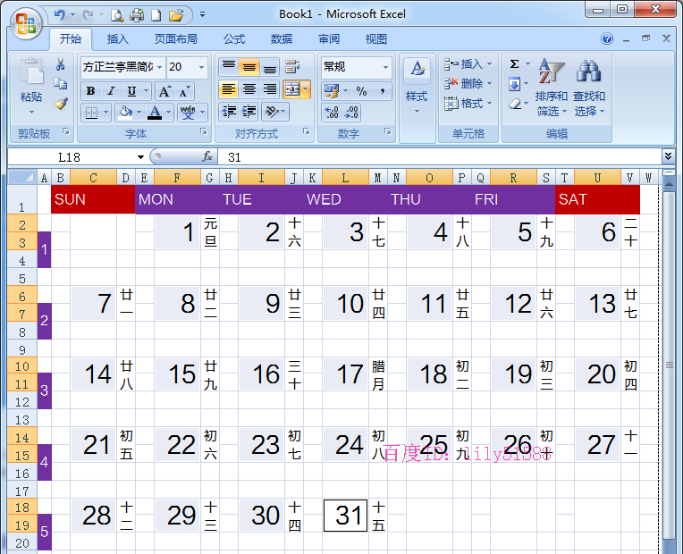Screen dimensions: 683x554
Task: Toggle left text alignment
Action: pyautogui.click(x=229, y=89)
